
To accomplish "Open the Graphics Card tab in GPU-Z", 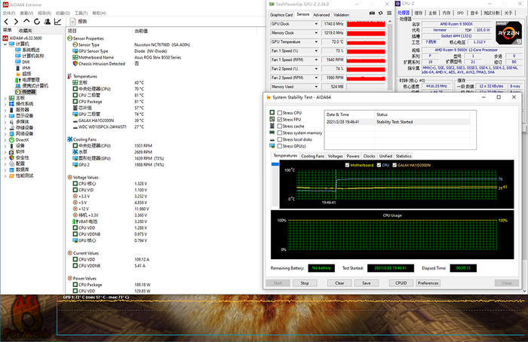I will [x=281, y=15].
